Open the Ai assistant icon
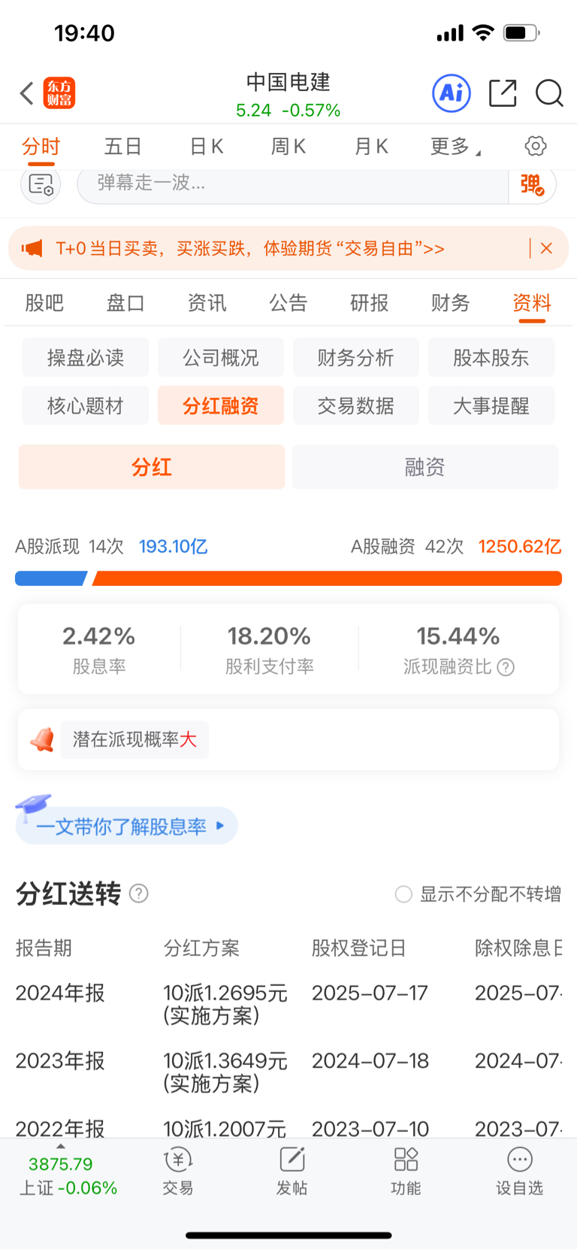This screenshot has height=1250, width=577. (451, 93)
